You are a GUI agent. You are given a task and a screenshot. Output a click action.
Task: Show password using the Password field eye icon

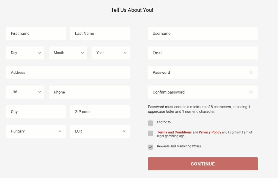coord(251,72)
